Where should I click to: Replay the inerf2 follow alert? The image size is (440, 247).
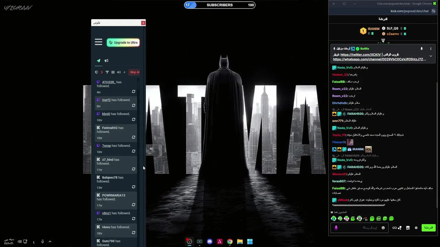point(133,106)
